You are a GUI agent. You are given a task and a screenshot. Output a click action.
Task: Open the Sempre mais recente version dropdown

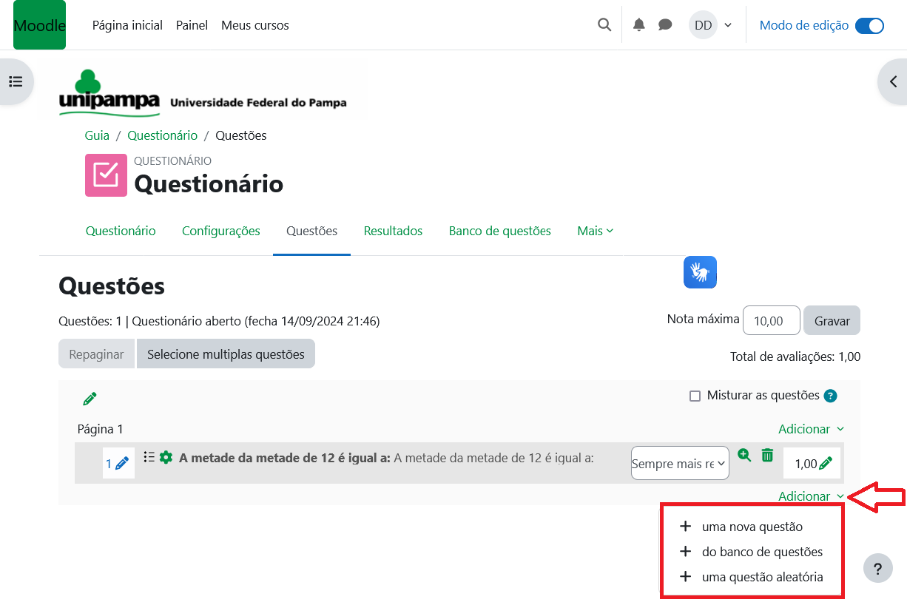click(x=679, y=464)
